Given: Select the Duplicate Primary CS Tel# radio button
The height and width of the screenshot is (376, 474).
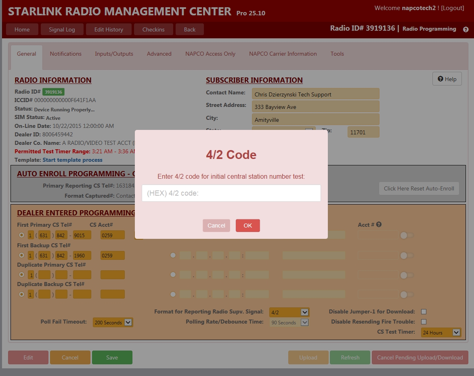Looking at the screenshot, I should pos(21,274).
